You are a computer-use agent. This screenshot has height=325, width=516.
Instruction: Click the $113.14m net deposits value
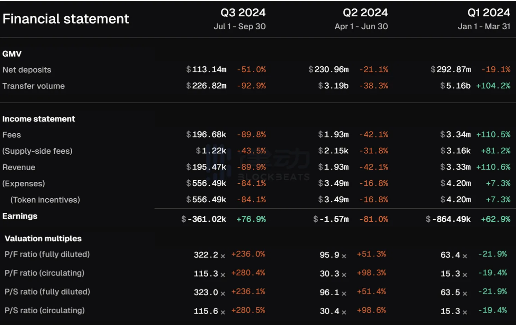[x=206, y=69]
